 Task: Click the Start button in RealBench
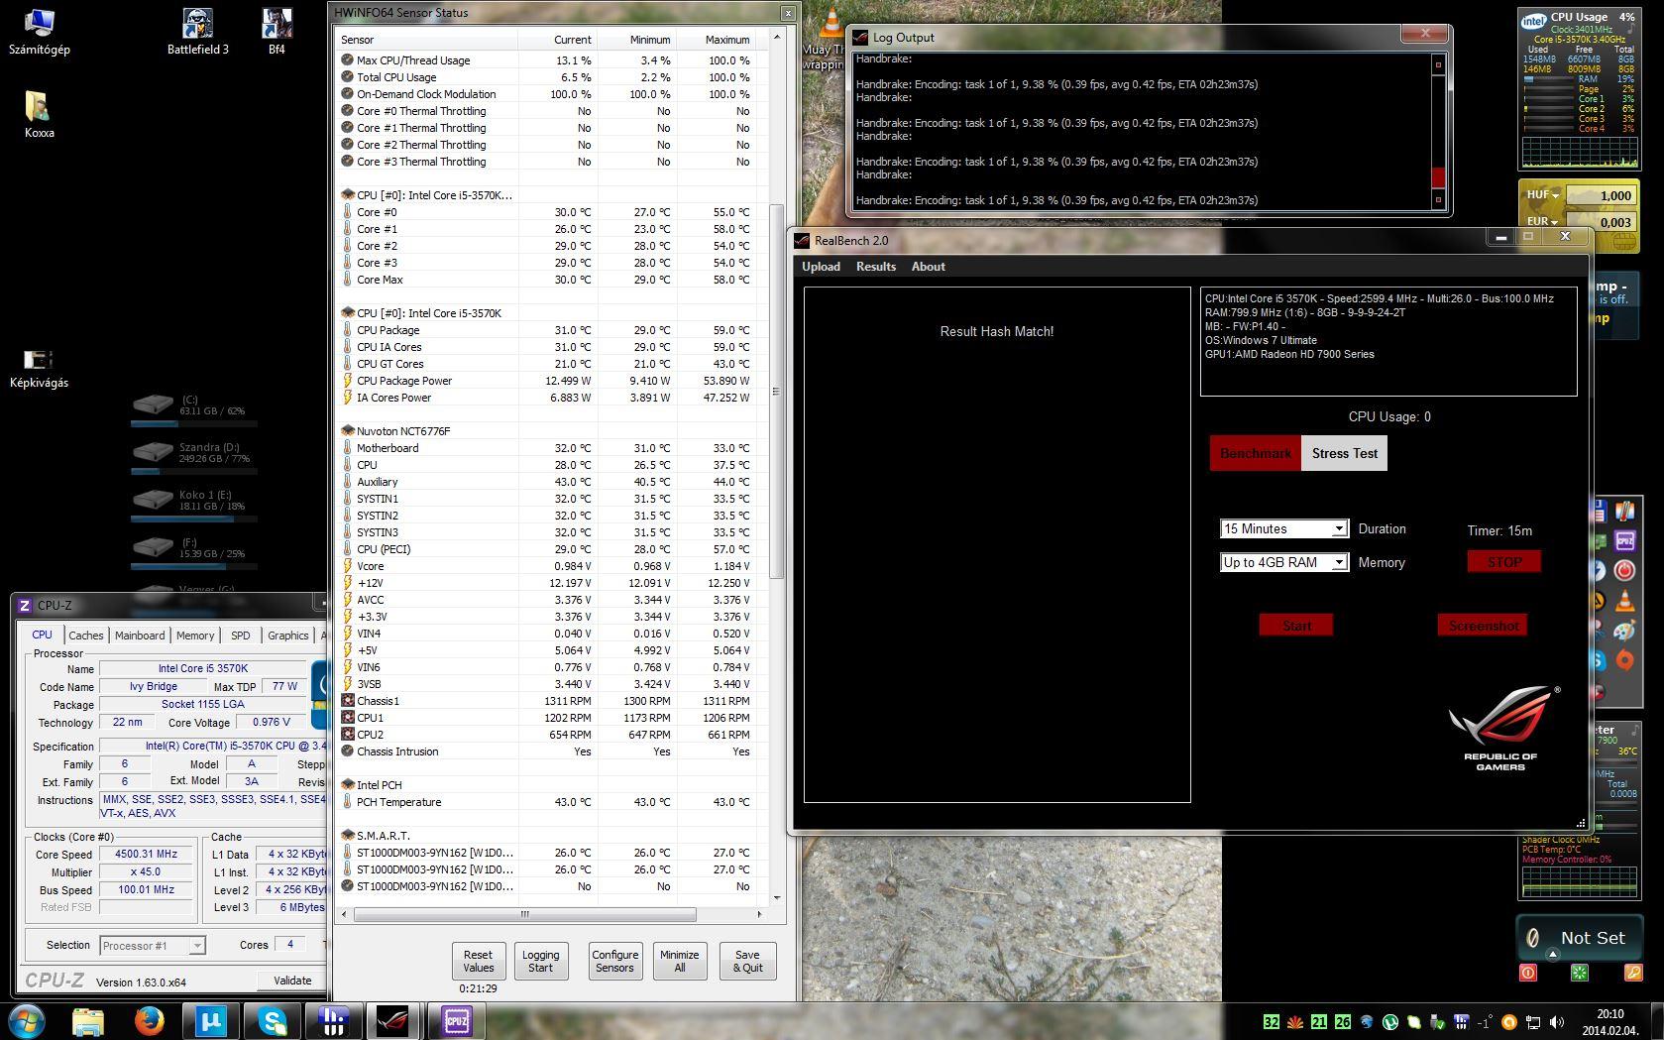tap(1296, 626)
